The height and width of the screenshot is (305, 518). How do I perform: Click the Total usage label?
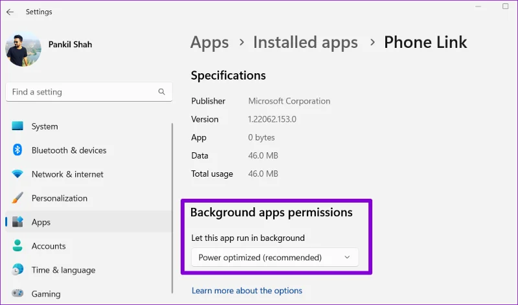[x=212, y=174]
